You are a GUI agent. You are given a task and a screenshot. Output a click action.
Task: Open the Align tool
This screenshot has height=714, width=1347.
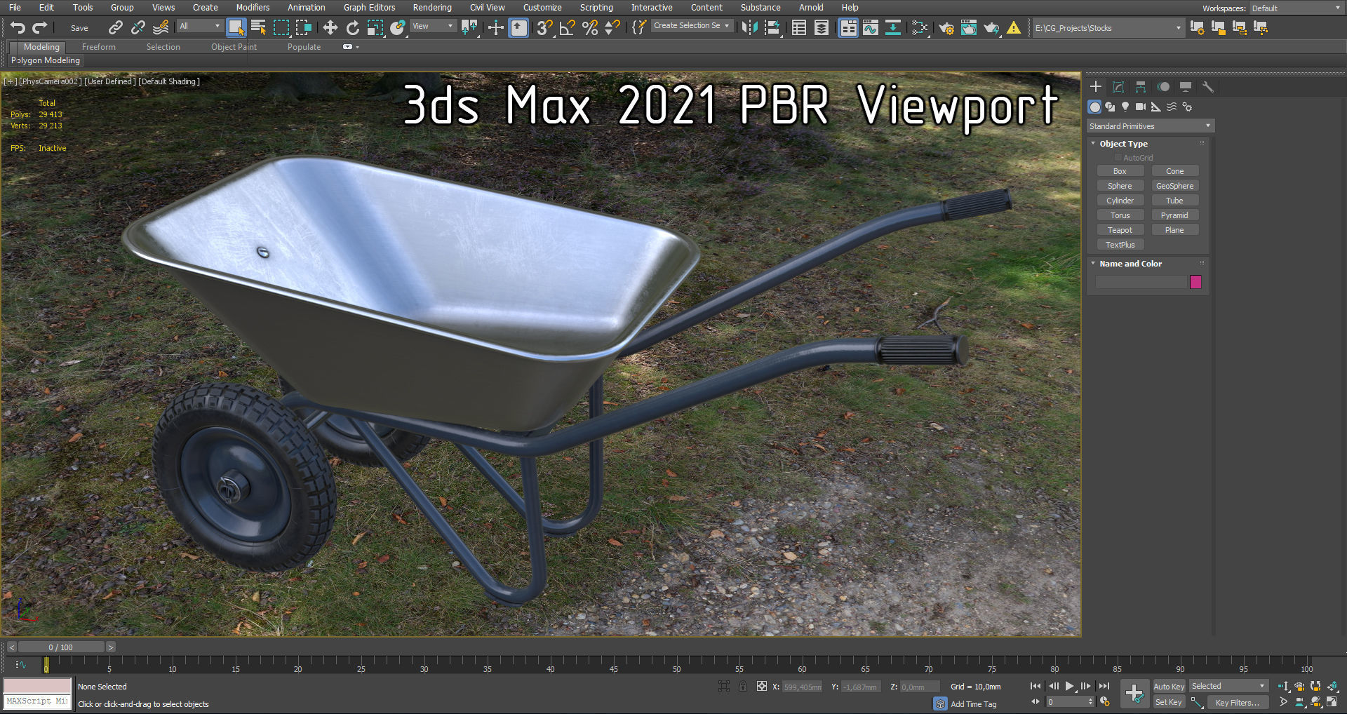[x=772, y=28]
